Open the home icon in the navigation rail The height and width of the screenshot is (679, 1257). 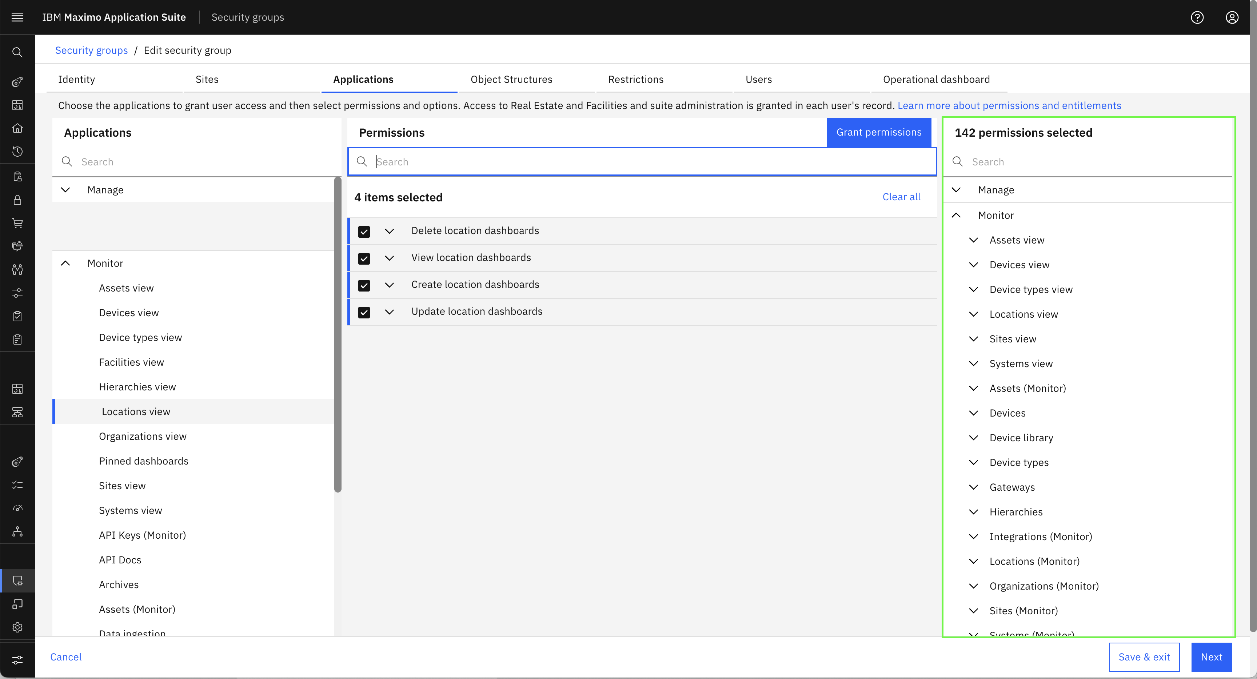pyautogui.click(x=17, y=128)
